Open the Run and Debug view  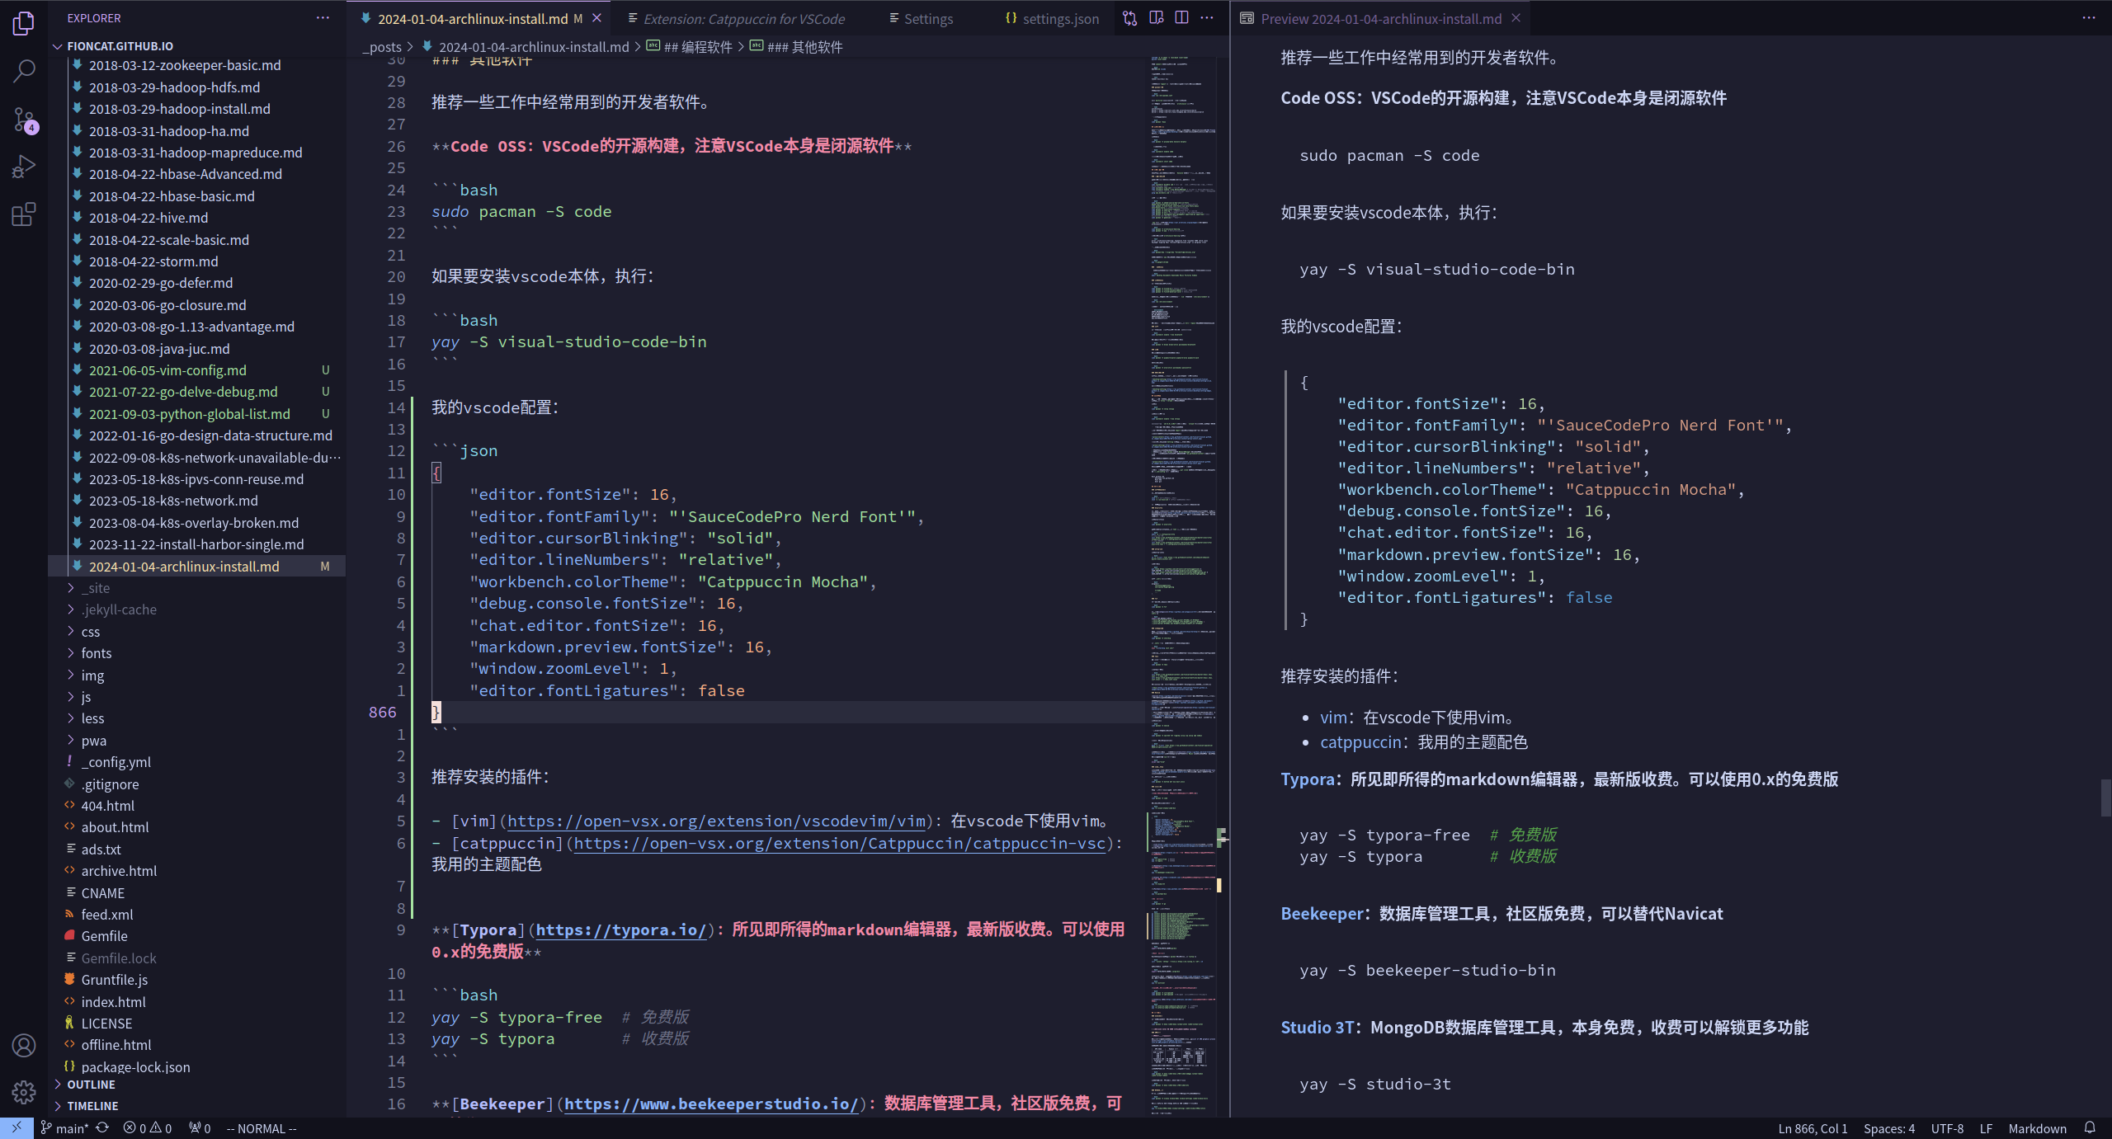24,167
